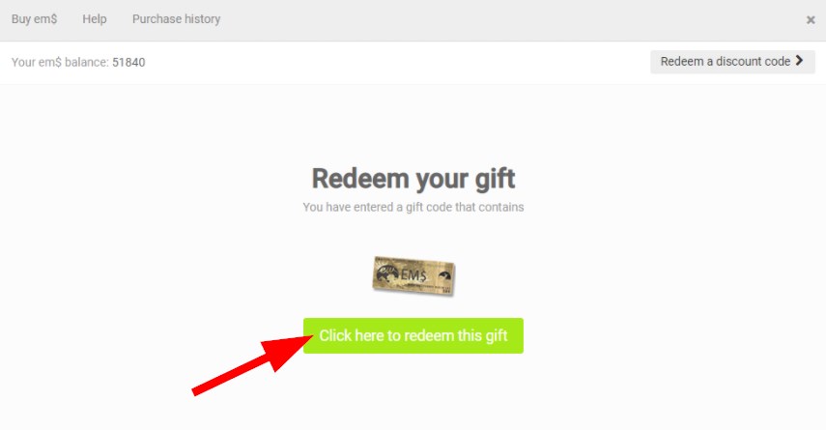Go to the Purchase history tab

click(176, 19)
